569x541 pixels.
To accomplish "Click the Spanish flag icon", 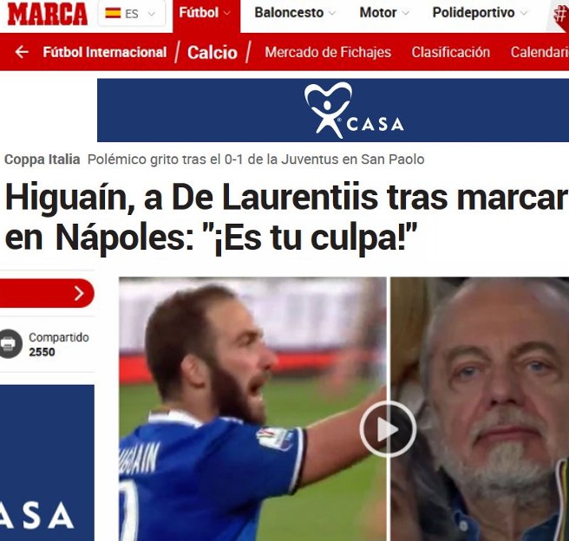I will click(x=113, y=13).
